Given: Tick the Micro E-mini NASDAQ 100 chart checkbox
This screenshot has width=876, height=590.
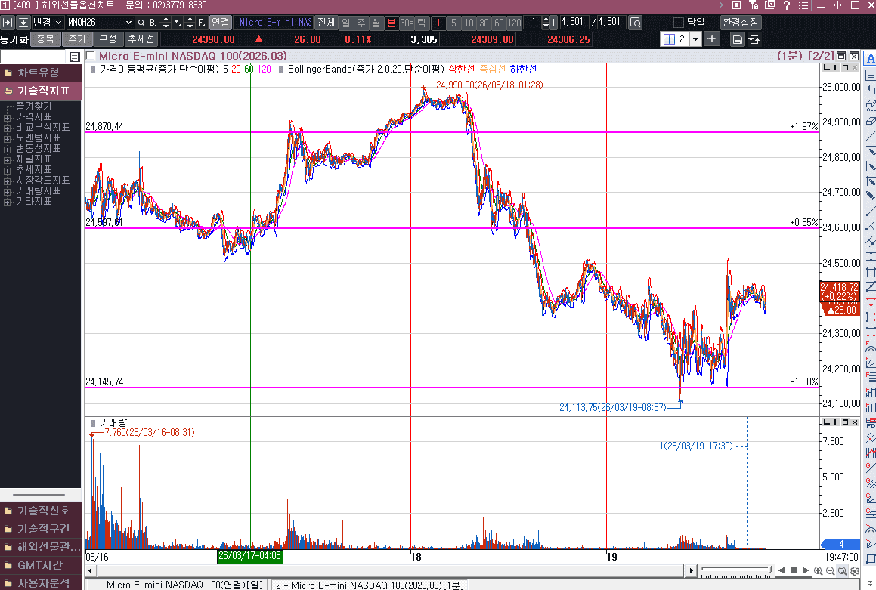Looking at the screenshot, I should click(91, 56).
